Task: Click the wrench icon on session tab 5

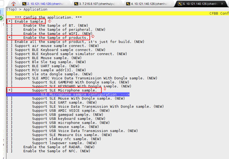Action: pyautogui.click(x=180, y=4)
